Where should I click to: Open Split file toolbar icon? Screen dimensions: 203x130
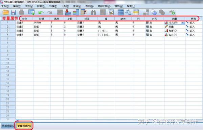click(x=121, y=12)
